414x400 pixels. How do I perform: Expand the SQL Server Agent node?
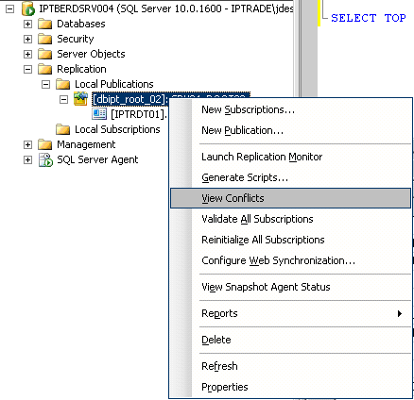27,159
